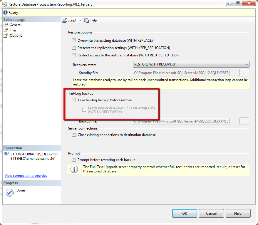Browse for the tail-log Backup file
The height and width of the screenshot is (225, 258).
(x=244, y=121)
